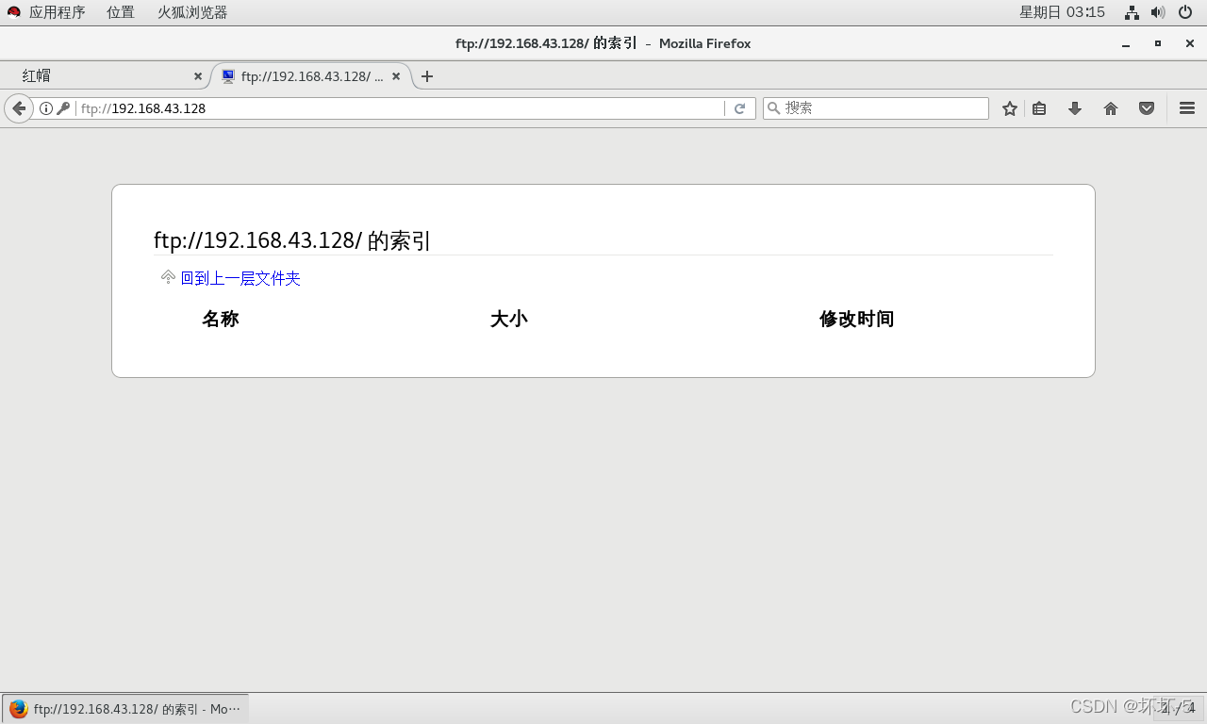
Task: Open the 火狐浏览器 menu
Action: pos(192,12)
